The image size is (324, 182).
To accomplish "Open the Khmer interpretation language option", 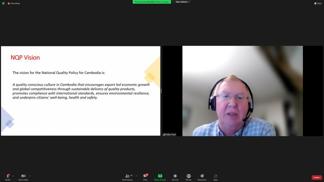I will pyautogui.click(x=189, y=176).
